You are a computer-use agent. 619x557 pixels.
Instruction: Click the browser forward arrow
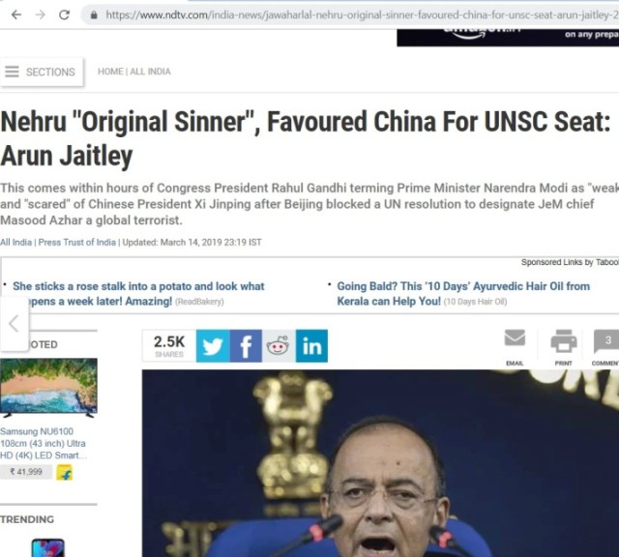click(40, 15)
